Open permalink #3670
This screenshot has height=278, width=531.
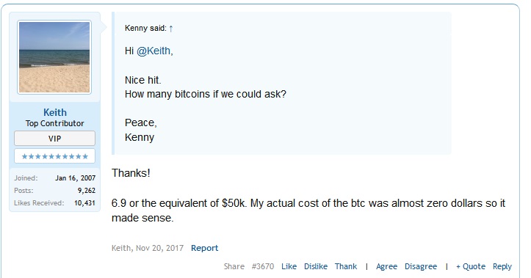pyautogui.click(x=263, y=266)
